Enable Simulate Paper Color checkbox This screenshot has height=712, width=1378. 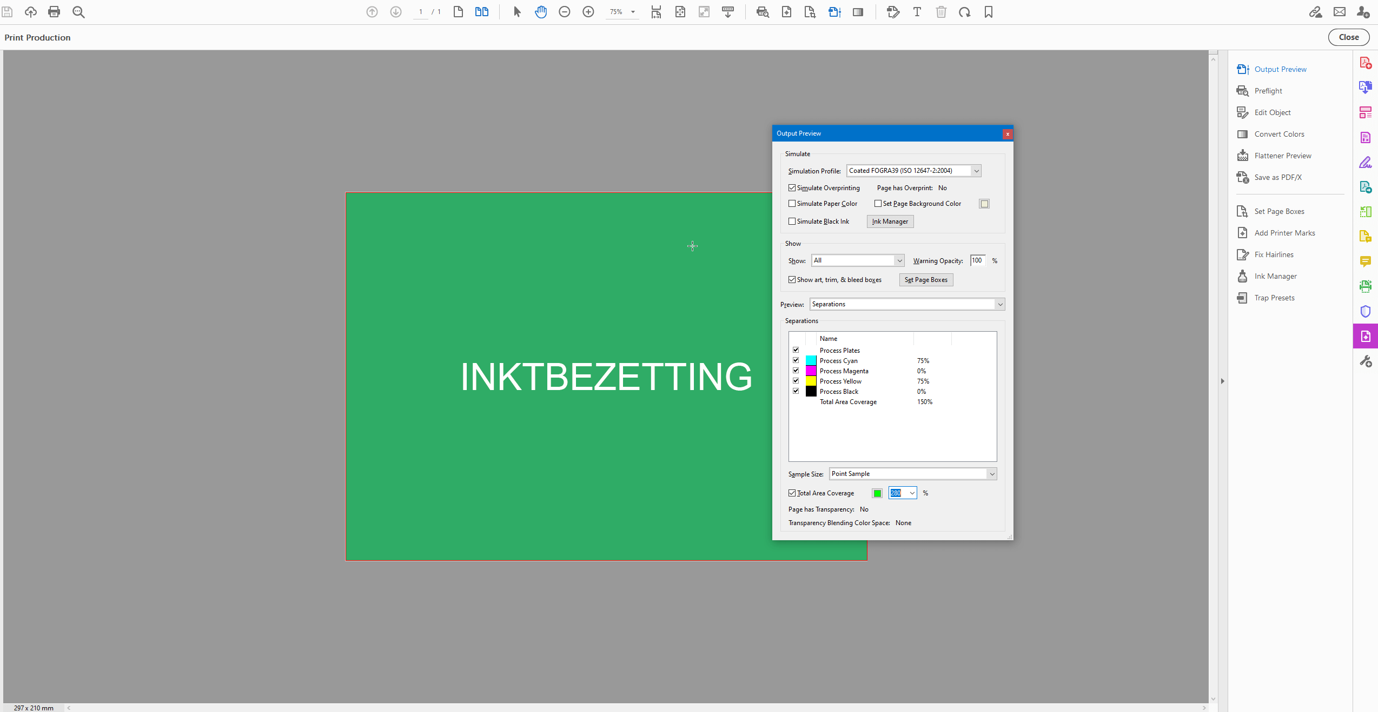792,204
